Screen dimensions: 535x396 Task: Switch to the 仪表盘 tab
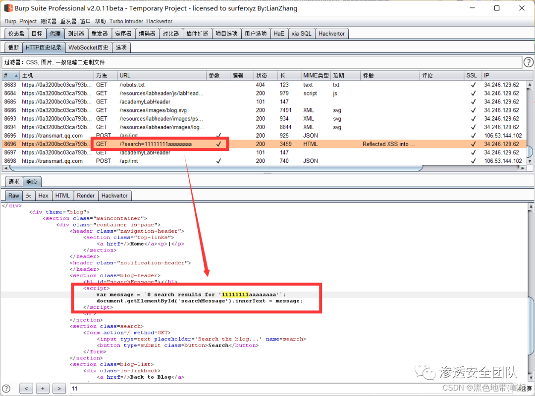[16, 34]
